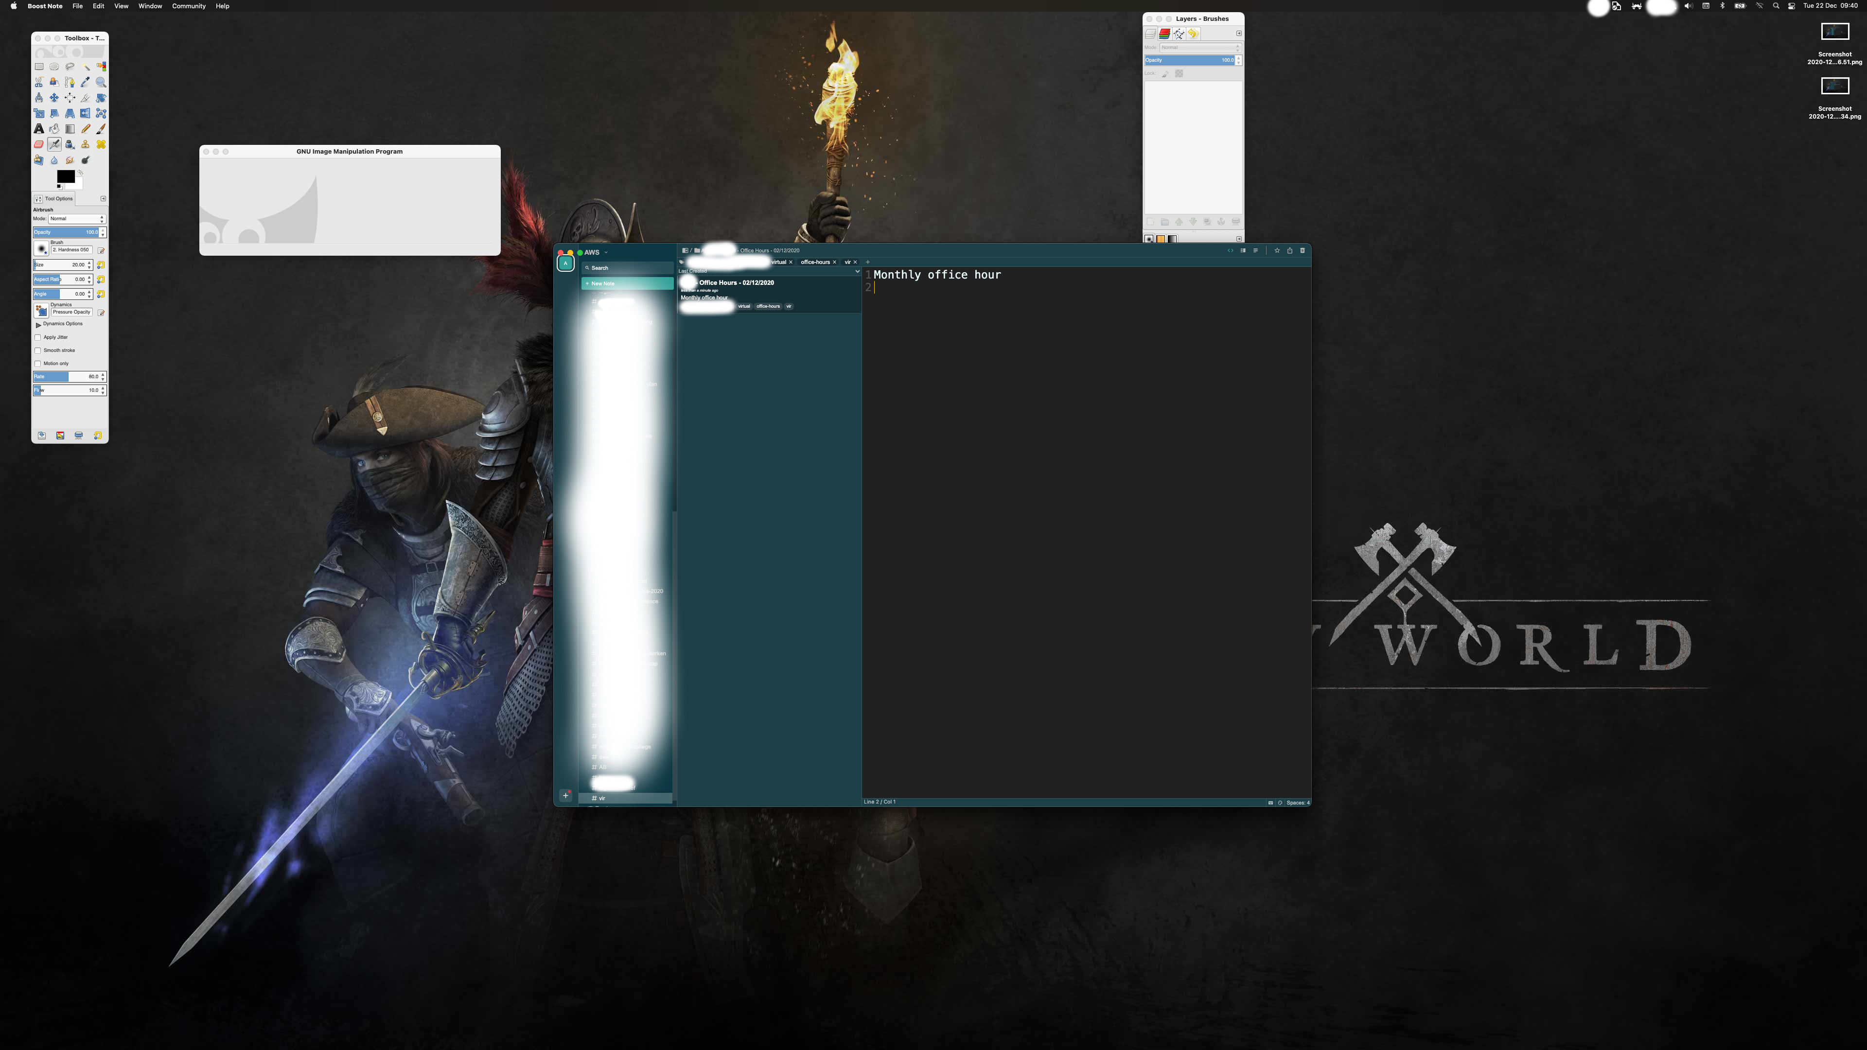Select the Text tool in GIMP toolbox
This screenshot has height=1050, width=1867.
pos(38,129)
